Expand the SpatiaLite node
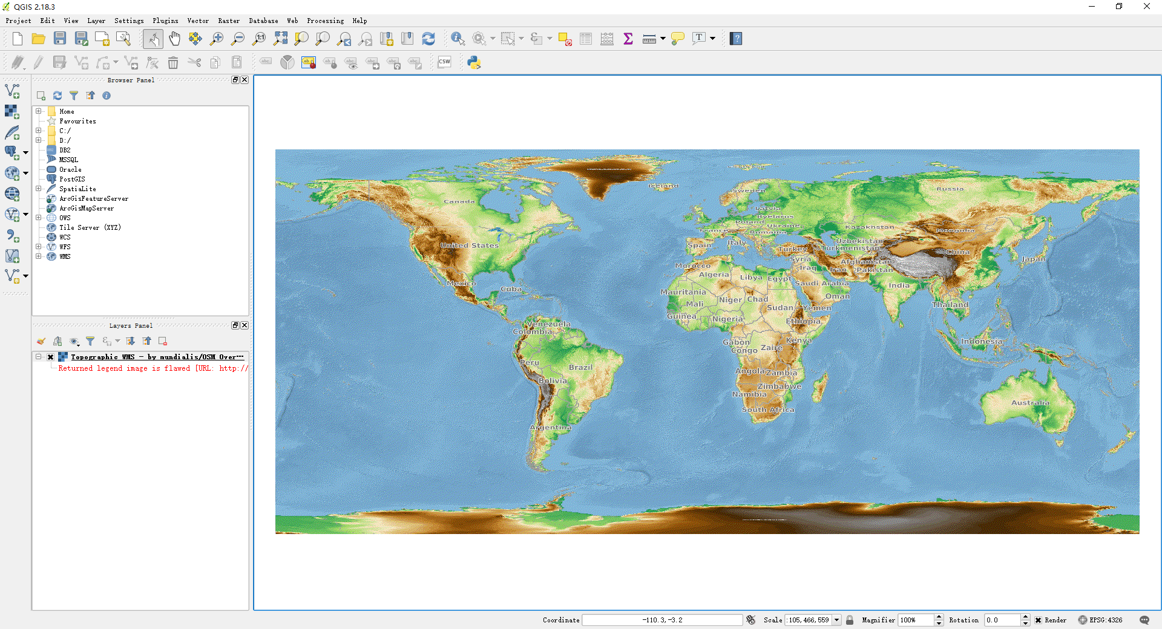The image size is (1162, 629). pyautogui.click(x=39, y=189)
